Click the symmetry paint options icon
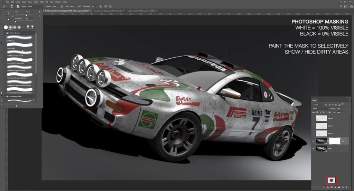 [x=110, y=7]
